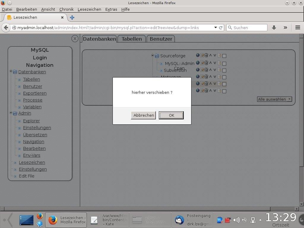Click the reload page icon in the address bar
The height and width of the screenshot is (228, 304).
point(221,28)
